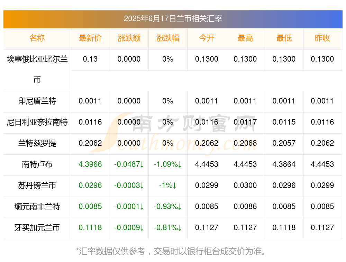
Task: Click change percent -0.93%↓
Action: (168, 207)
